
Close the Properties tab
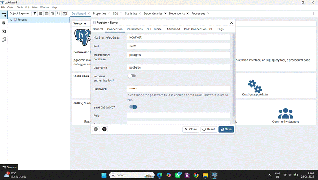109,13
